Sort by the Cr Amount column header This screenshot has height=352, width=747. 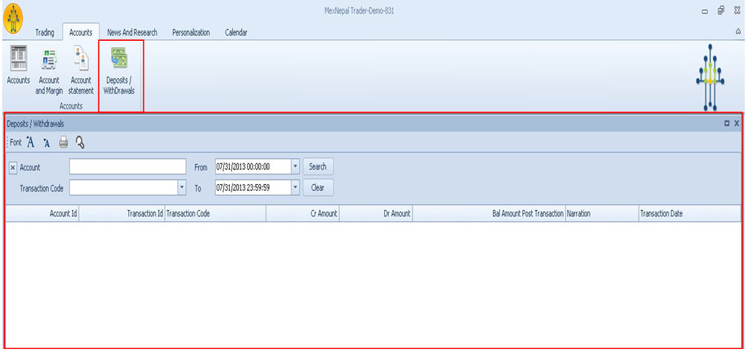(303, 214)
